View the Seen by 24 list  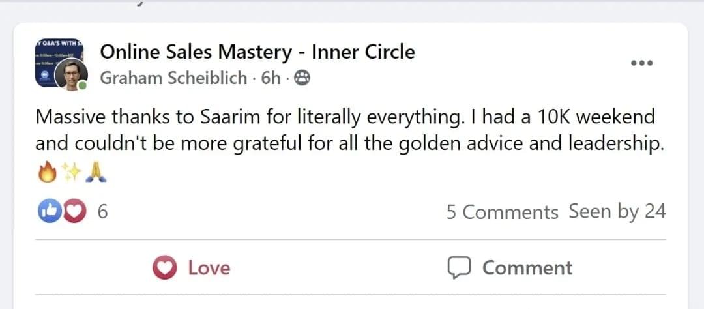[617, 212]
